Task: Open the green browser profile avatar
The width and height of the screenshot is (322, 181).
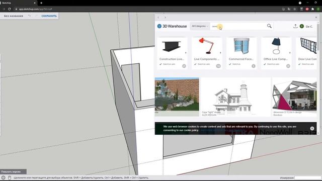Action: tap(318, 9)
